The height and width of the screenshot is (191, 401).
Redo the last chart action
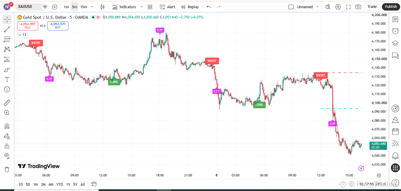click(218, 7)
